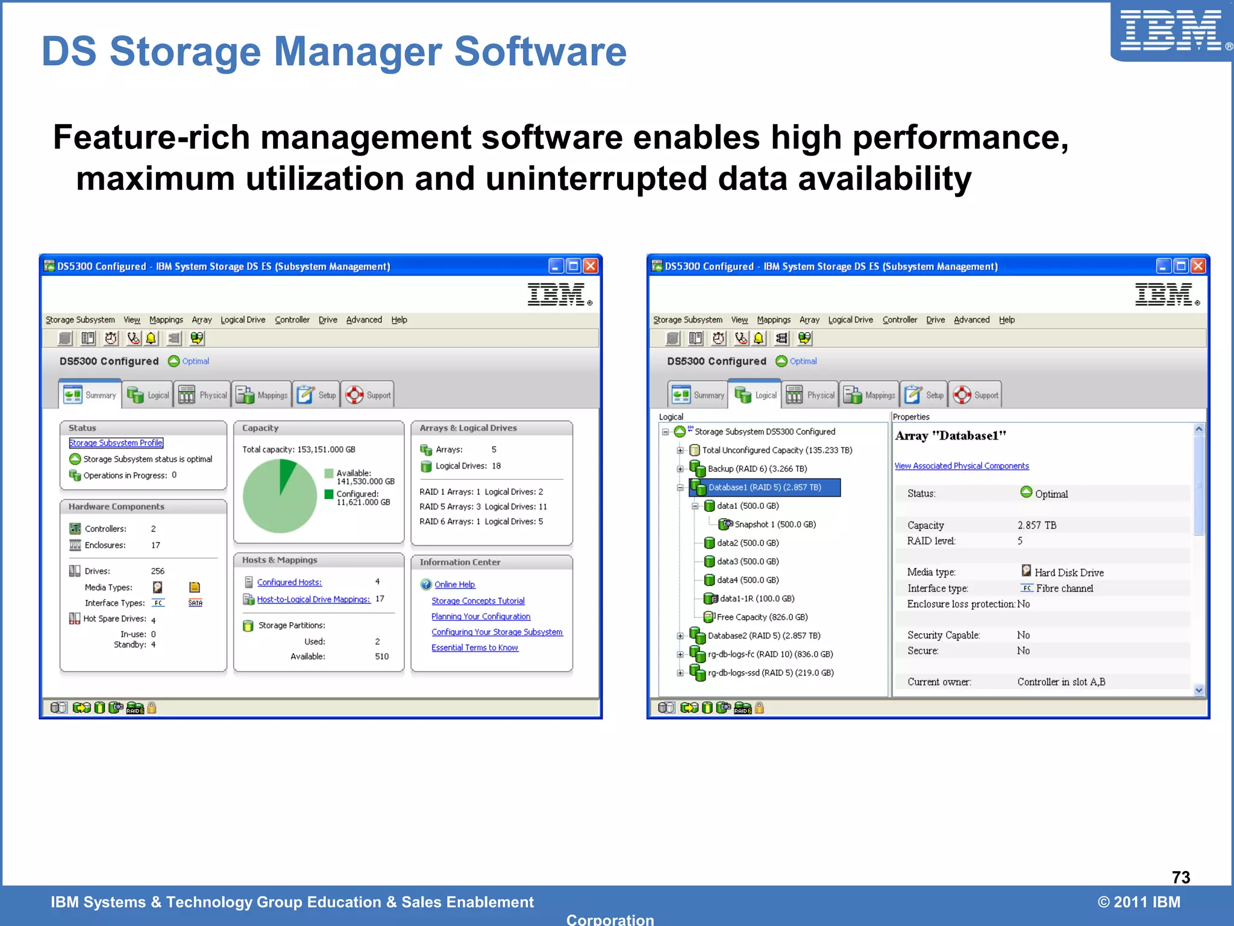Click the gray cube icon in the Summary window toolbar

(65, 338)
